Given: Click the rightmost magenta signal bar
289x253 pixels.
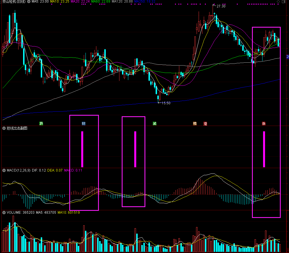Looking at the screenshot, I should click(x=264, y=149).
